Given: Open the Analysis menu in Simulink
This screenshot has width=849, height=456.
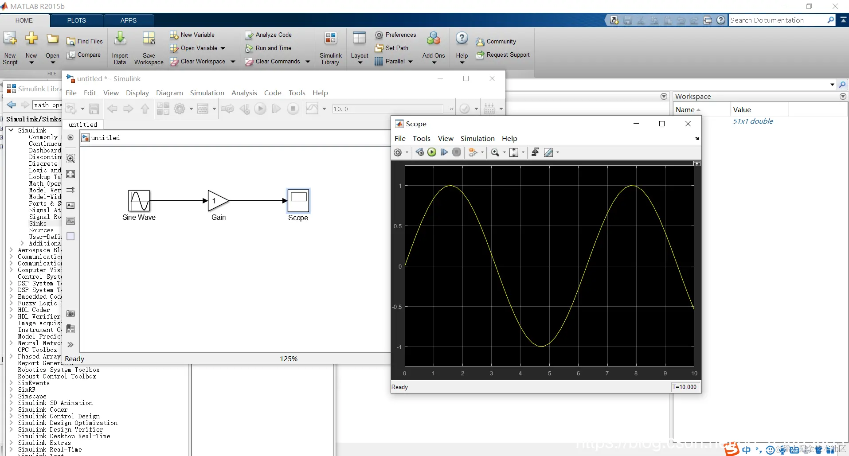Looking at the screenshot, I should coord(244,93).
